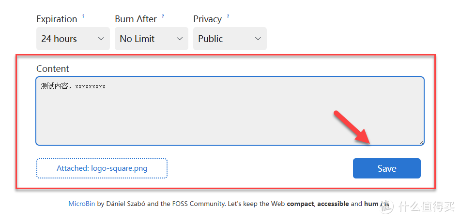Viewport: 460px width, 219px height.
Task: Click the Content field label
Action: (x=53, y=69)
